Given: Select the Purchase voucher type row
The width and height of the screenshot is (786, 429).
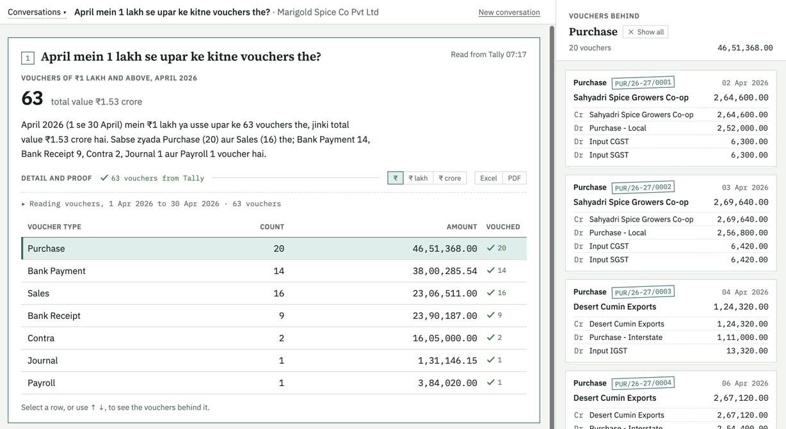Looking at the screenshot, I should pos(274,248).
